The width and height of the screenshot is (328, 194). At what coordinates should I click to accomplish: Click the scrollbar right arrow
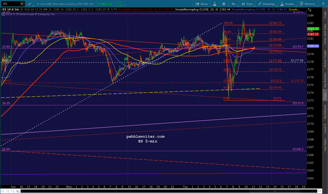tap(316, 191)
